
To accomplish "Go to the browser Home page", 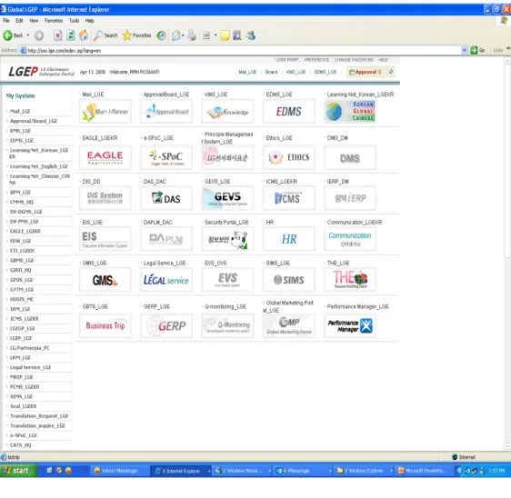I will (84, 35).
